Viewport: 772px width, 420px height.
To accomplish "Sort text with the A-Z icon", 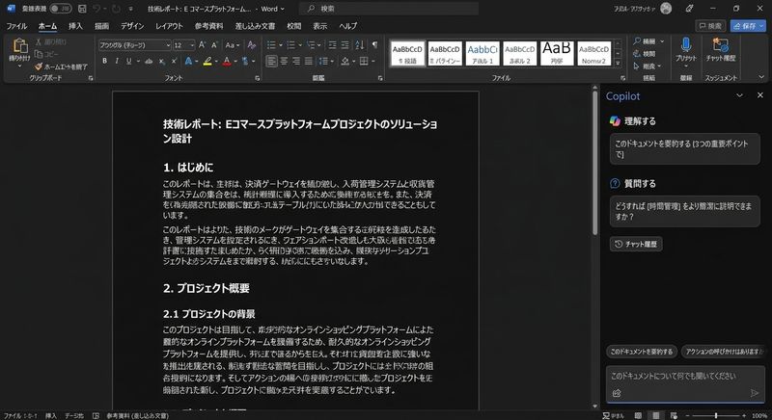I will [359, 45].
